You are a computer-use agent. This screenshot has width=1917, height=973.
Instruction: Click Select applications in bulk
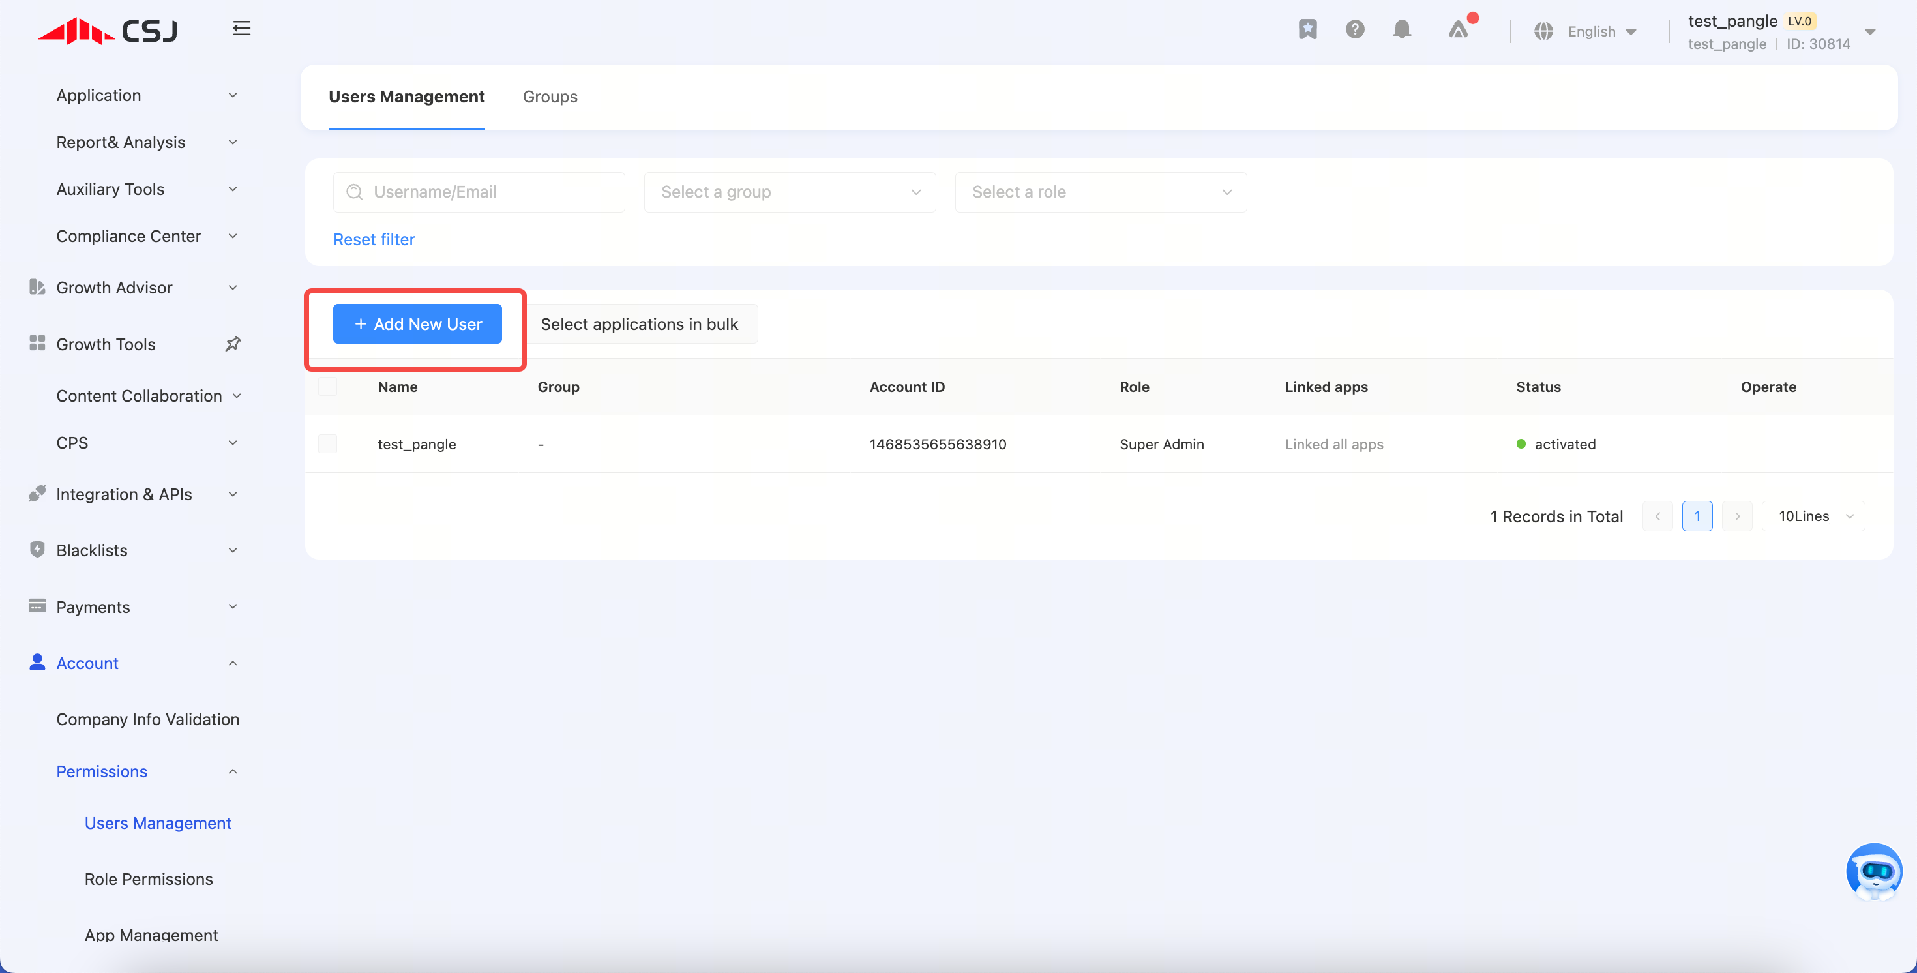(x=639, y=324)
